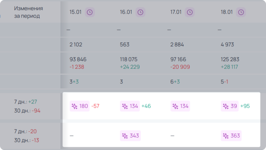This screenshot has height=150, width=266.
Task: Click the 7 дн.: -20 change summary
Action: pyautogui.click(x=25, y=131)
